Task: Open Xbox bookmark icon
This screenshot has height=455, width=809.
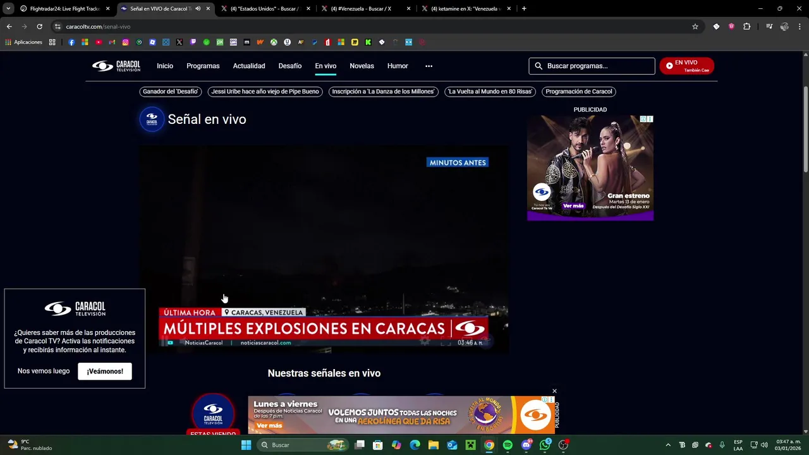Action: point(274,42)
